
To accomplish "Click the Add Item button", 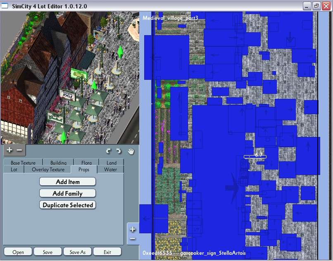I will (67, 182).
